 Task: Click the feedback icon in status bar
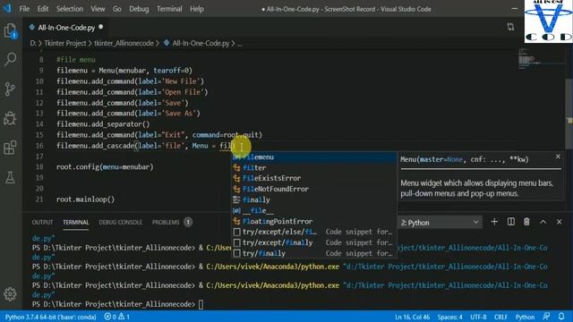click(546, 317)
